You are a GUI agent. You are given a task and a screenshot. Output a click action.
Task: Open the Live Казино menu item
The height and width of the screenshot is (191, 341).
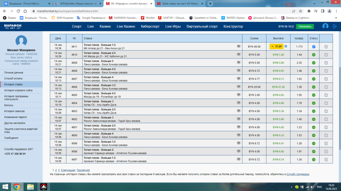[126, 27]
